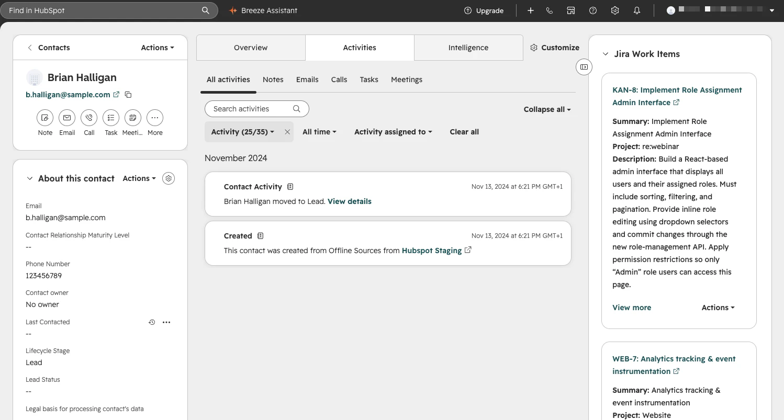Viewport: 784px width, 420px height.
Task: Open the help question mark icon
Action: [593, 10]
